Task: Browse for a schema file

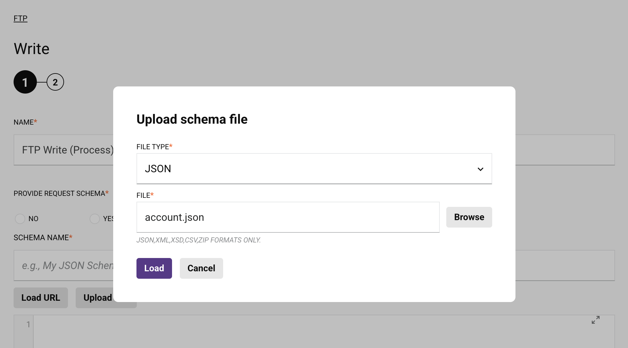Action: (x=469, y=217)
